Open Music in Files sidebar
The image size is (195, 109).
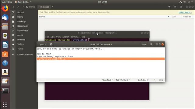pos(20,35)
